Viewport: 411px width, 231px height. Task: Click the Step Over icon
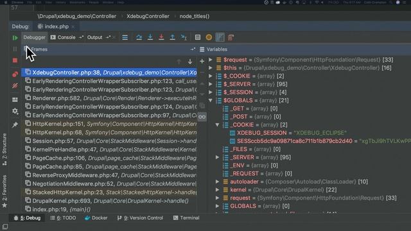pyautogui.click(x=139, y=37)
